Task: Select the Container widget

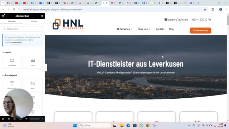Action: pos(12,62)
